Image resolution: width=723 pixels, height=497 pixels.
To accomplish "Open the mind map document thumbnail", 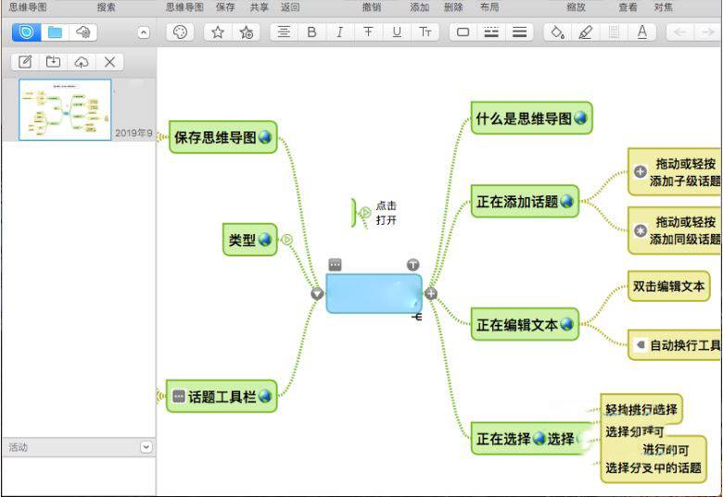I will coord(65,109).
